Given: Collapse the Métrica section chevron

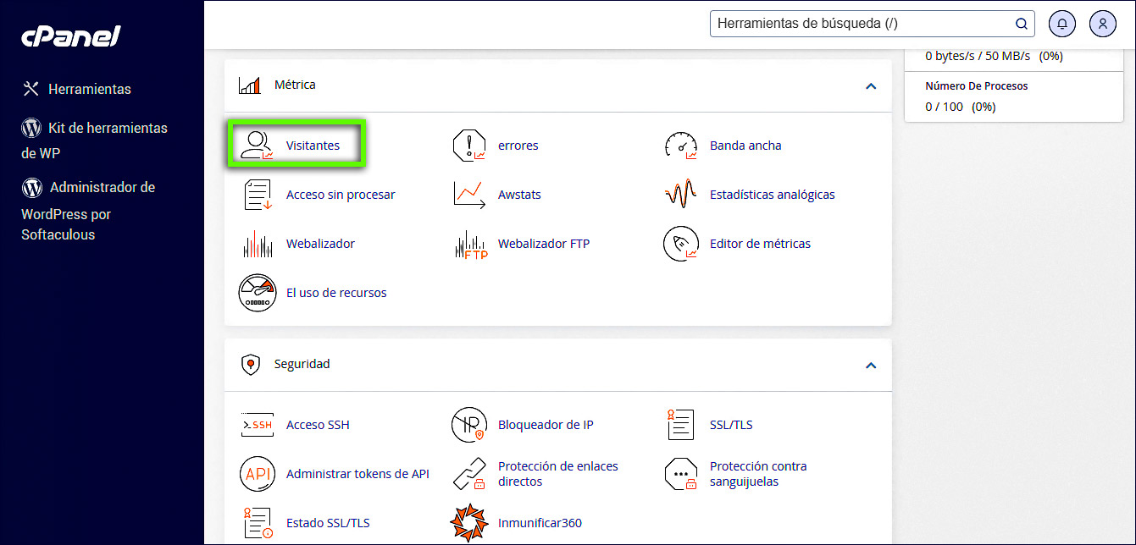Looking at the screenshot, I should (x=871, y=86).
